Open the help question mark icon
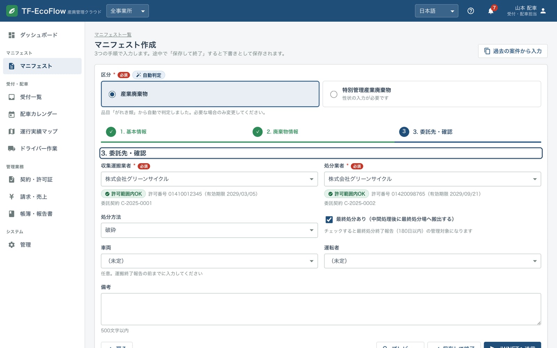The image size is (557, 348). [x=471, y=11]
